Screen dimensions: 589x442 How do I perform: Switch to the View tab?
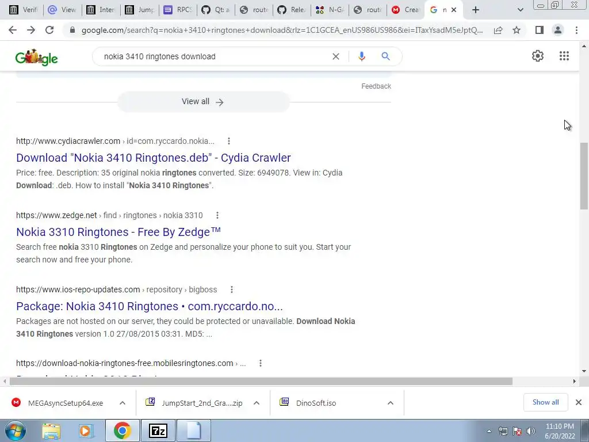click(62, 10)
